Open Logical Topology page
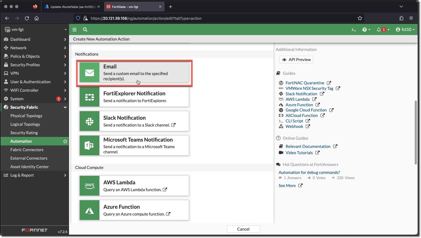The width and height of the screenshot is (421, 238). click(x=25, y=124)
